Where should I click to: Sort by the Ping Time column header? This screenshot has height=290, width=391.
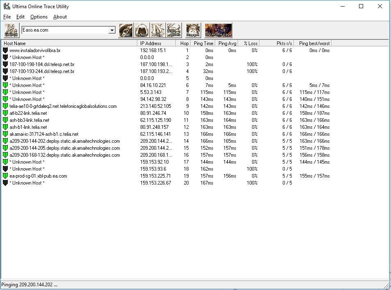203,43
